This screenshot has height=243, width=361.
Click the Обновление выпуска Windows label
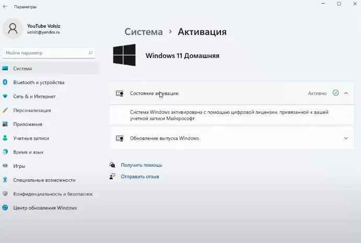(x=165, y=138)
